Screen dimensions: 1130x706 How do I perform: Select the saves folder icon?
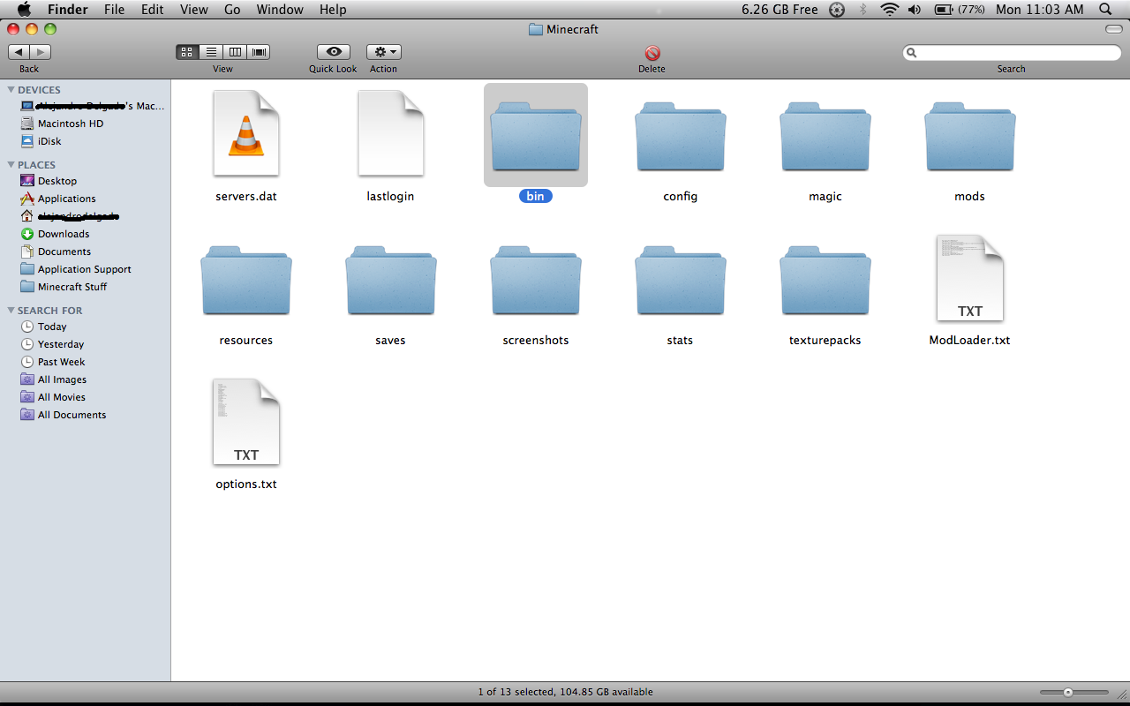coord(391,280)
